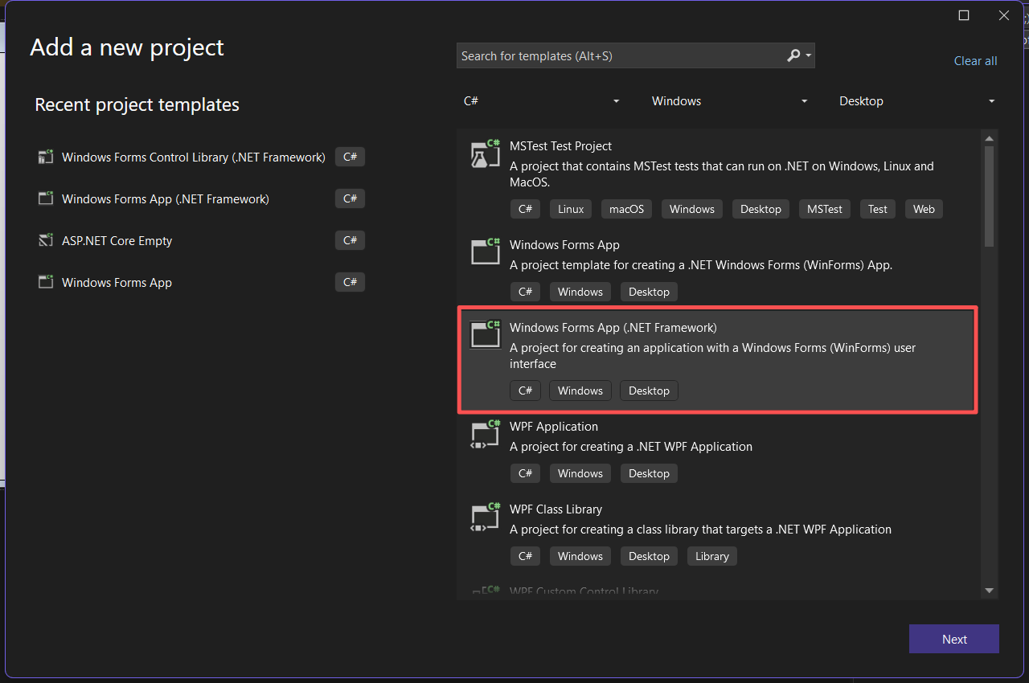Click the Next button
The width and height of the screenshot is (1029, 683).
point(954,639)
